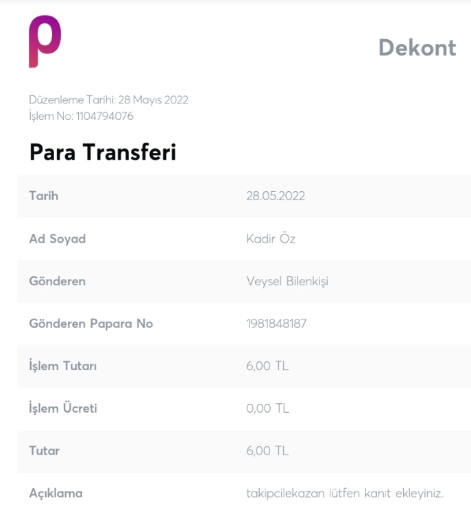Select İşlem Tutarı value 6,00 TL
Image resolution: width=471 pixels, height=519 pixels.
[x=267, y=366]
